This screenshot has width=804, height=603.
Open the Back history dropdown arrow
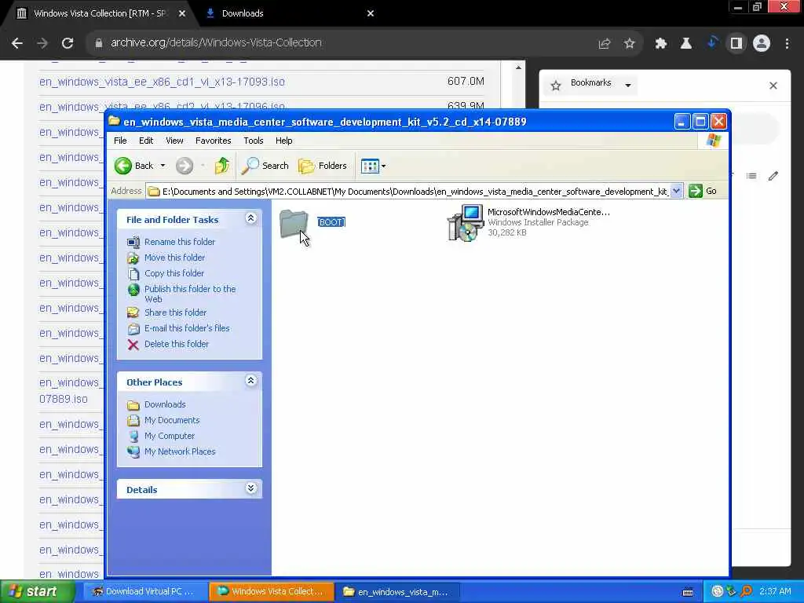163,166
